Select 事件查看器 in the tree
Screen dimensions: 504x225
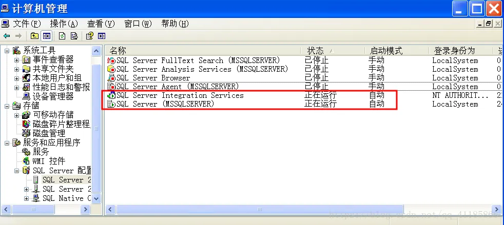53,59
